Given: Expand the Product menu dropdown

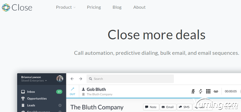Looking at the screenshot, I should click(66, 7).
